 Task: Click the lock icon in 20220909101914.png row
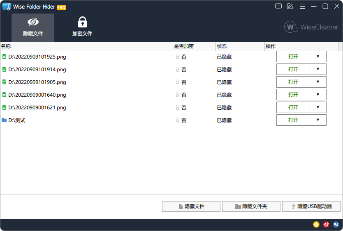pyautogui.click(x=177, y=69)
